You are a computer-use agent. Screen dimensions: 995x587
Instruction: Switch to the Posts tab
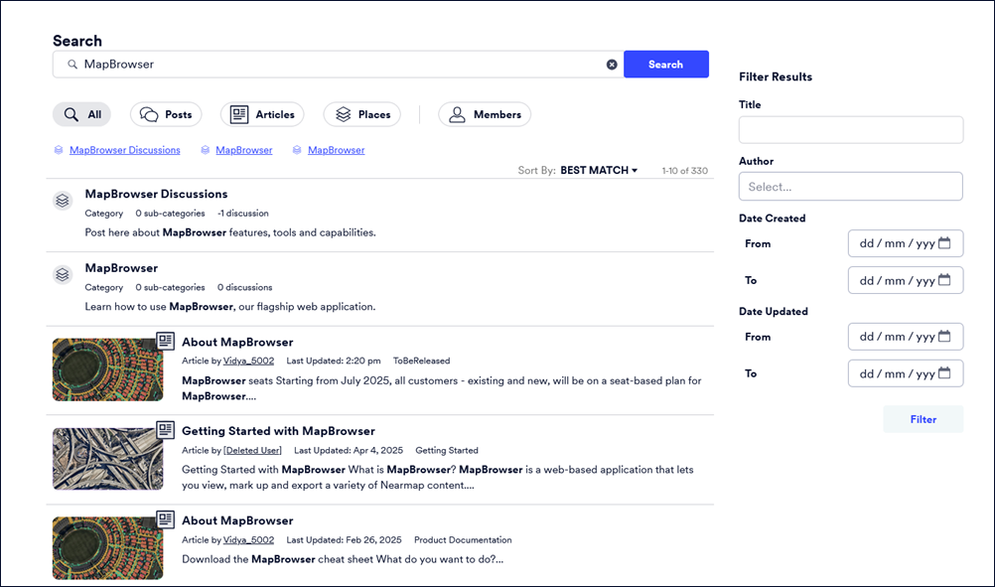(166, 114)
